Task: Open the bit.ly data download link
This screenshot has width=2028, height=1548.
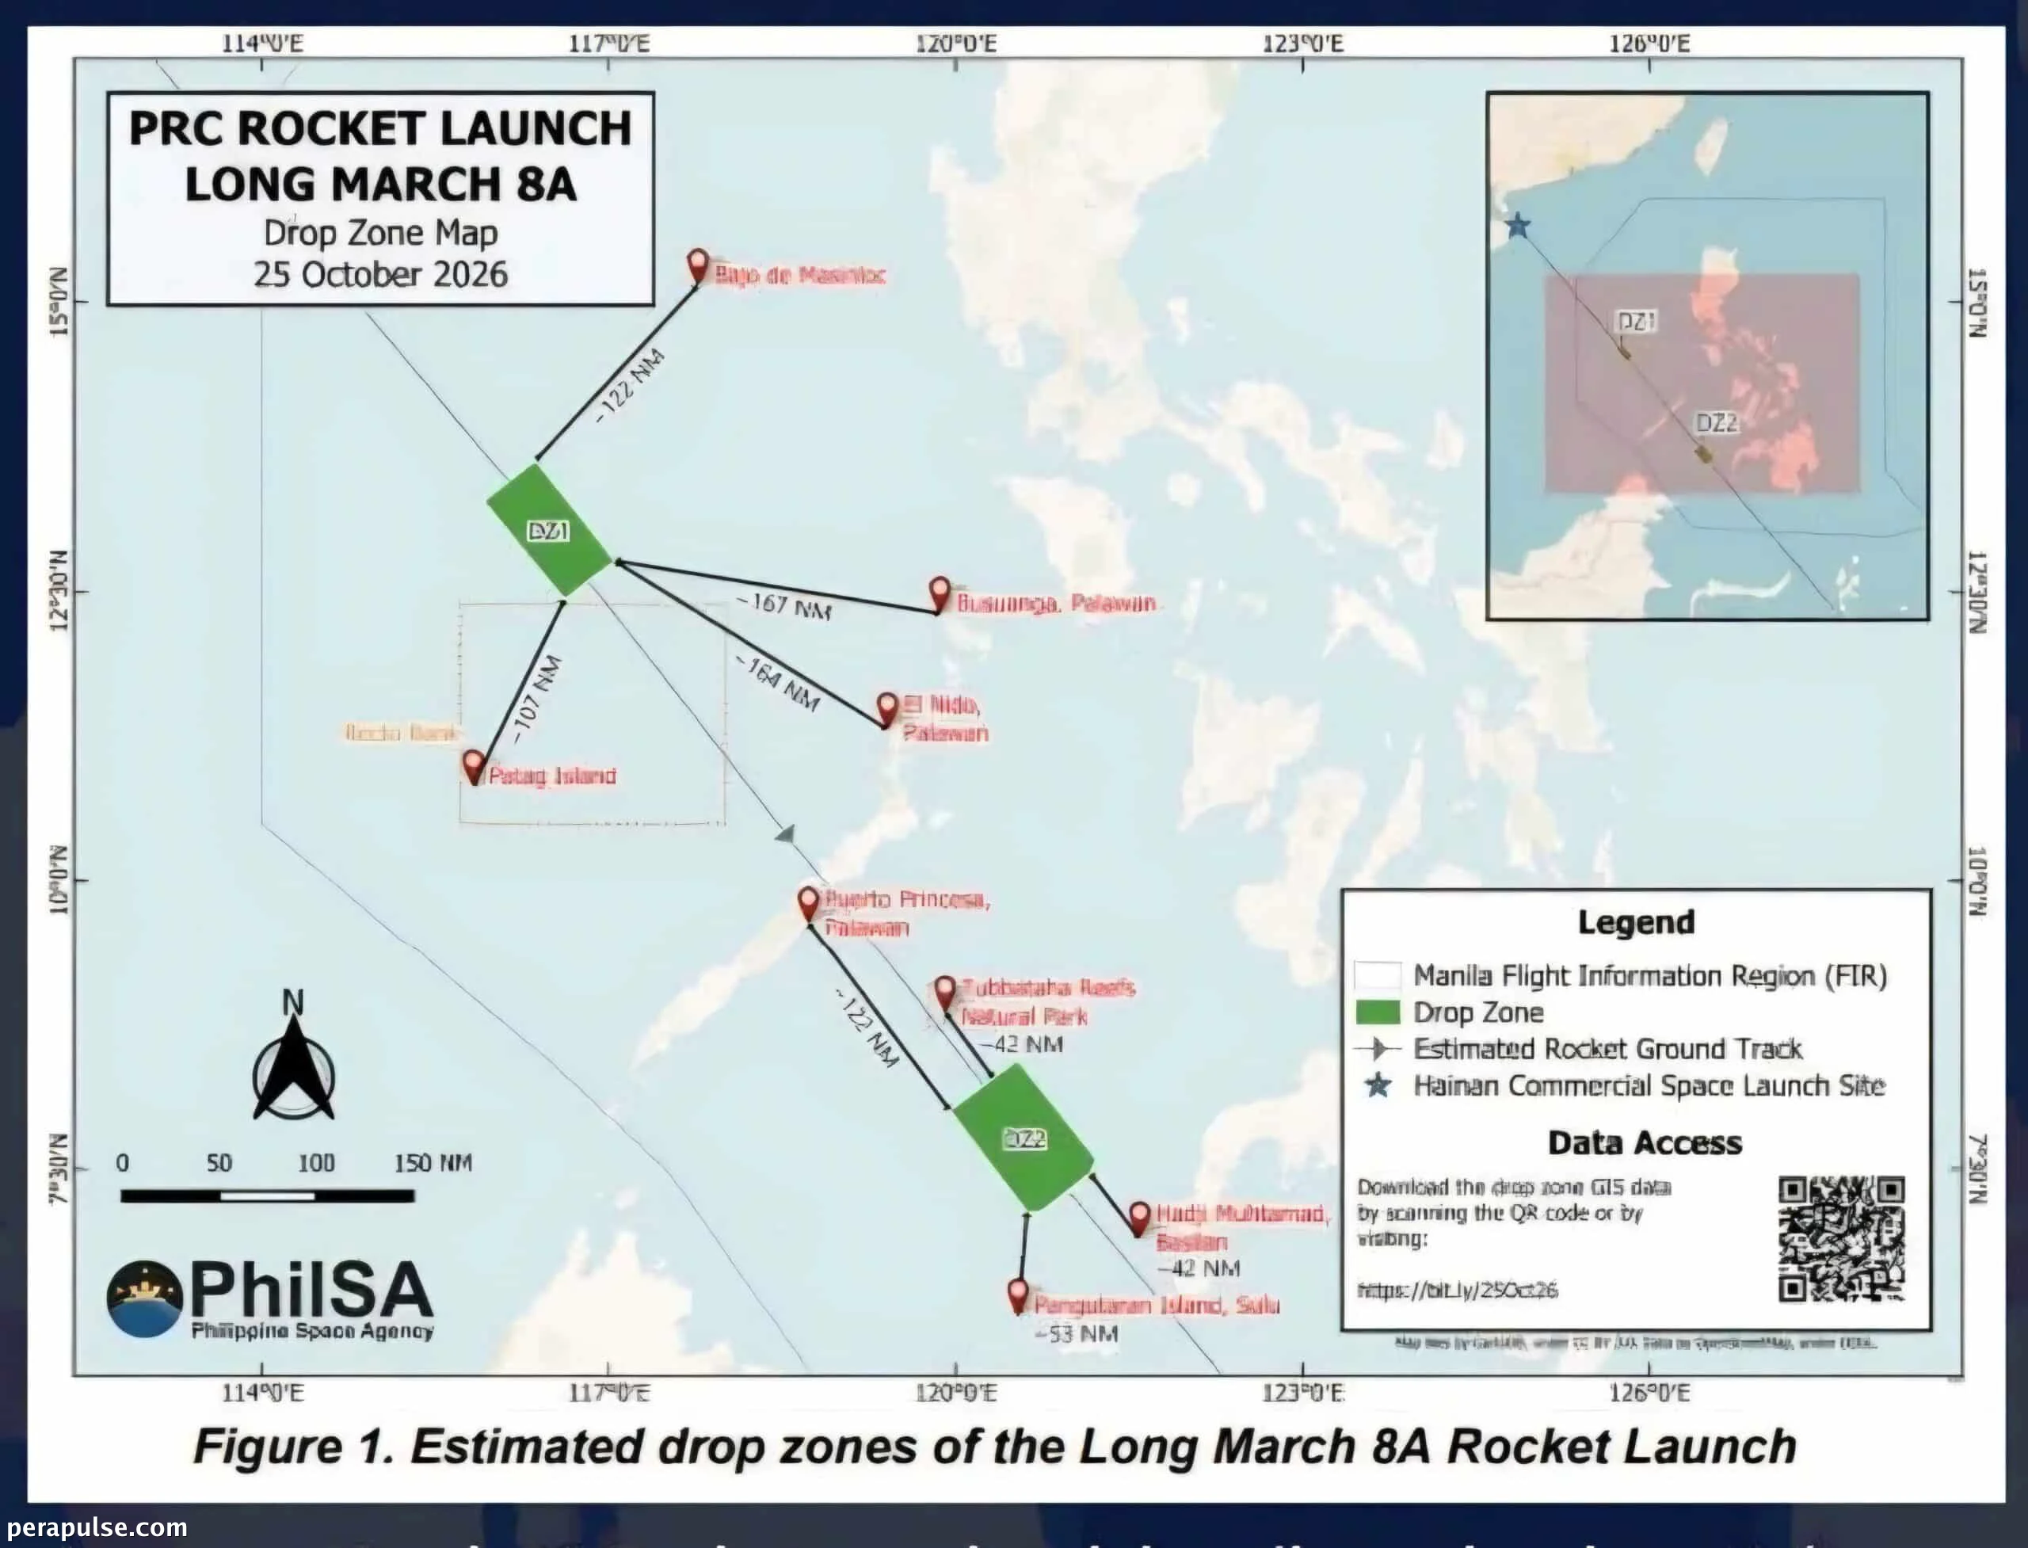Action: [x=1457, y=1290]
